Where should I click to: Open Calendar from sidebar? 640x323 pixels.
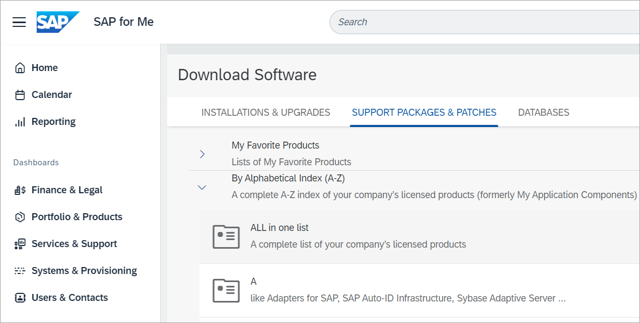pyautogui.click(x=52, y=95)
